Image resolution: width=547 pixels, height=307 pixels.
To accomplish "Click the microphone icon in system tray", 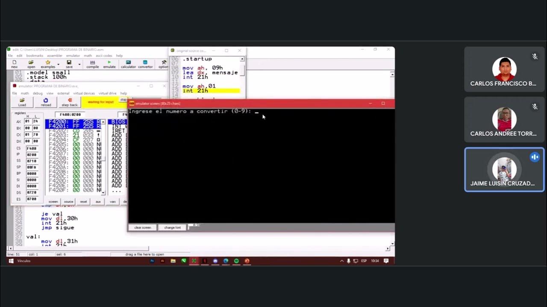I will (x=349, y=261).
